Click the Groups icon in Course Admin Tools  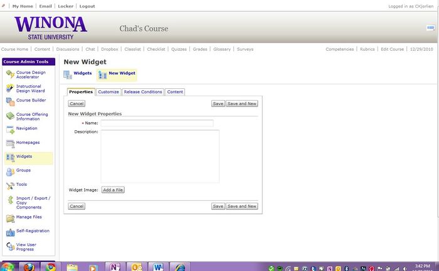tap(9, 171)
